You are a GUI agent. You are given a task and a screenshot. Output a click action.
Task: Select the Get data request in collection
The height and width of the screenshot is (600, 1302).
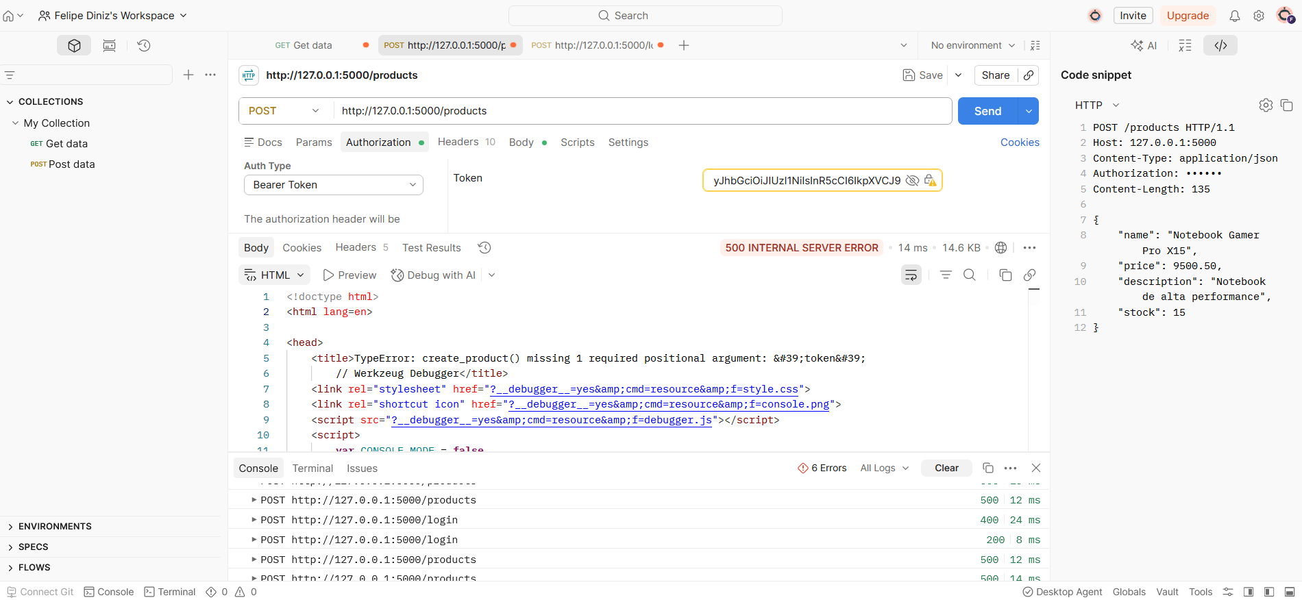66,144
